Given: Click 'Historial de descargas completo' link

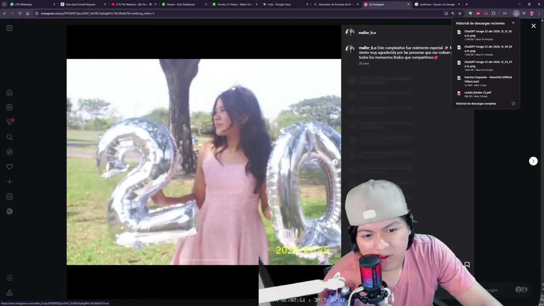Looking at the screenshot, I should pos(476,104).
